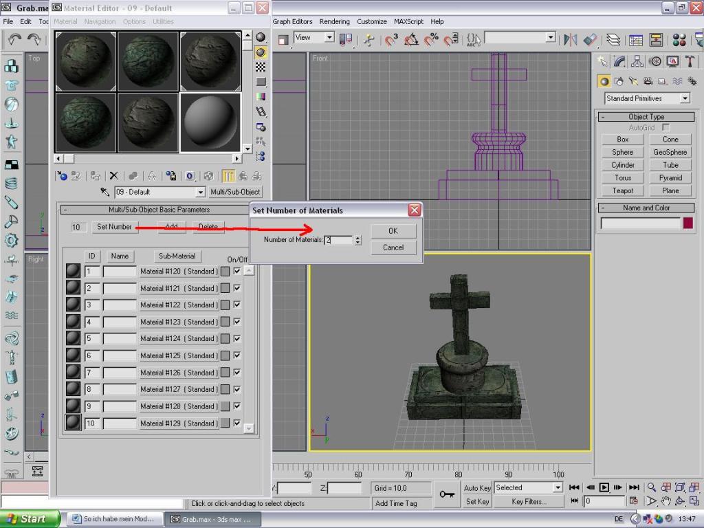
Task: Open Material Editor colored spheres icon
Action: (679, 39)
